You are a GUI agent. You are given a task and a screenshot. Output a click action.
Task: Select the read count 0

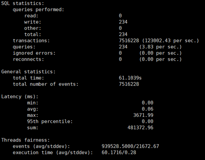click(x=120, y=16)
